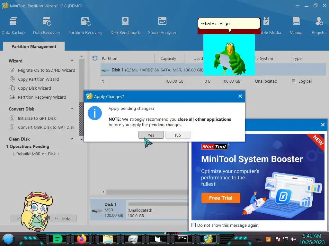329x246 pixels.
Task: Click the blue info icon in dialog
Action: point(95,113)
